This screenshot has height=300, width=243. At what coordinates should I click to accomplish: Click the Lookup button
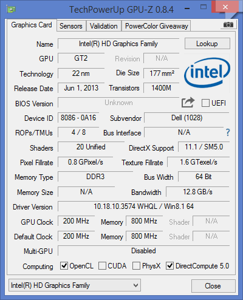coord(207,44)
